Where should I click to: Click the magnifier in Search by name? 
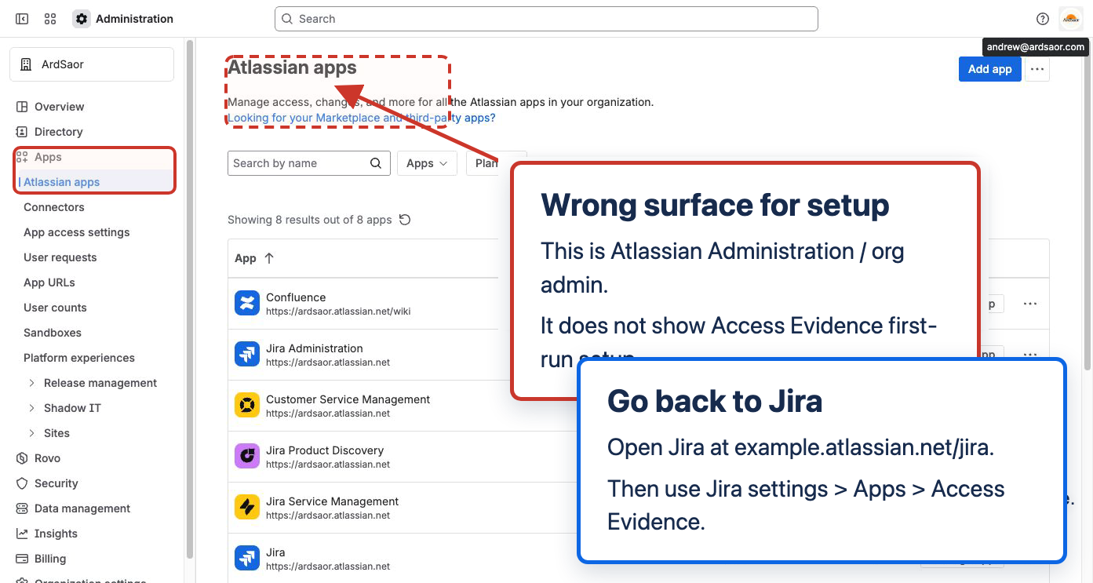pyautogui.click(x=376, y=163)
